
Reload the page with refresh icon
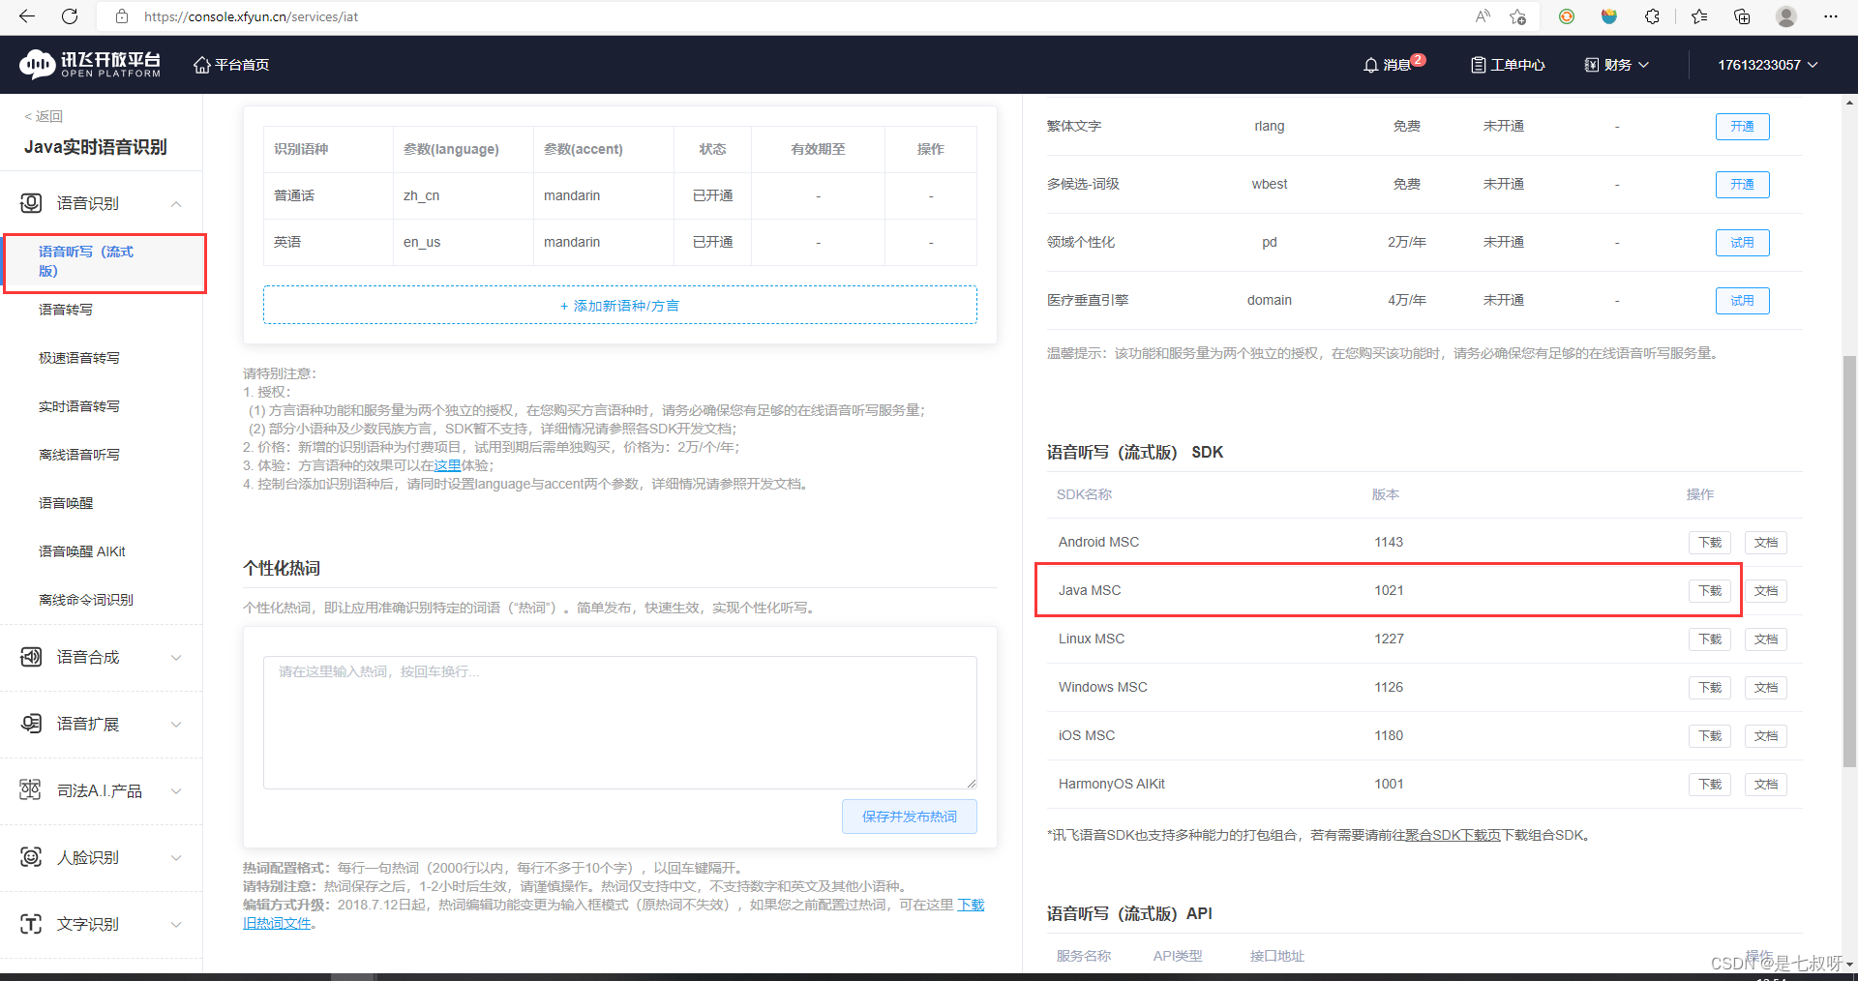click(x=70, y=16)
